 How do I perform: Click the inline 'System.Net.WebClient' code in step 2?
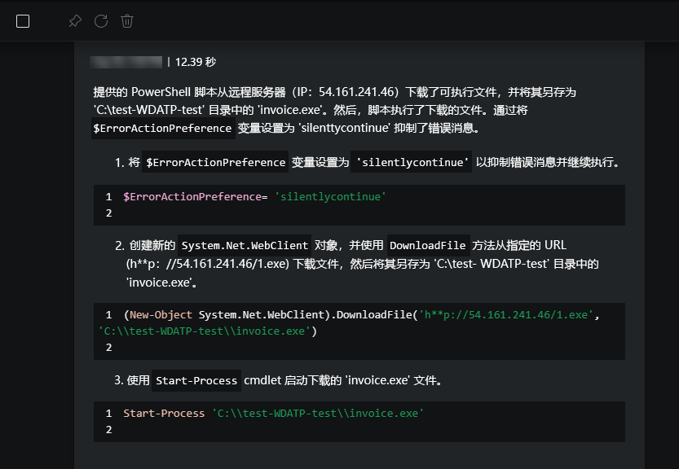245,245
